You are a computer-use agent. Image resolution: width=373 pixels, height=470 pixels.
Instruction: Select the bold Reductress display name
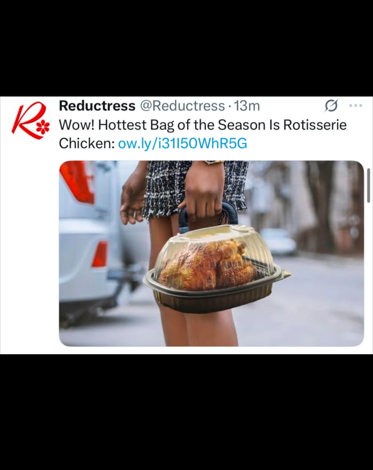click(x=97, y=106)
